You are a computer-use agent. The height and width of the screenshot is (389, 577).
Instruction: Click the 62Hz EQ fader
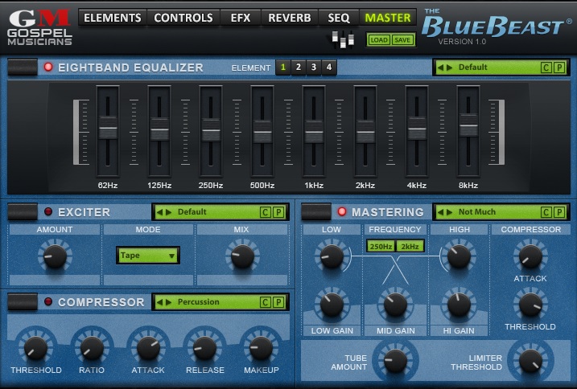tap(108, 128)
